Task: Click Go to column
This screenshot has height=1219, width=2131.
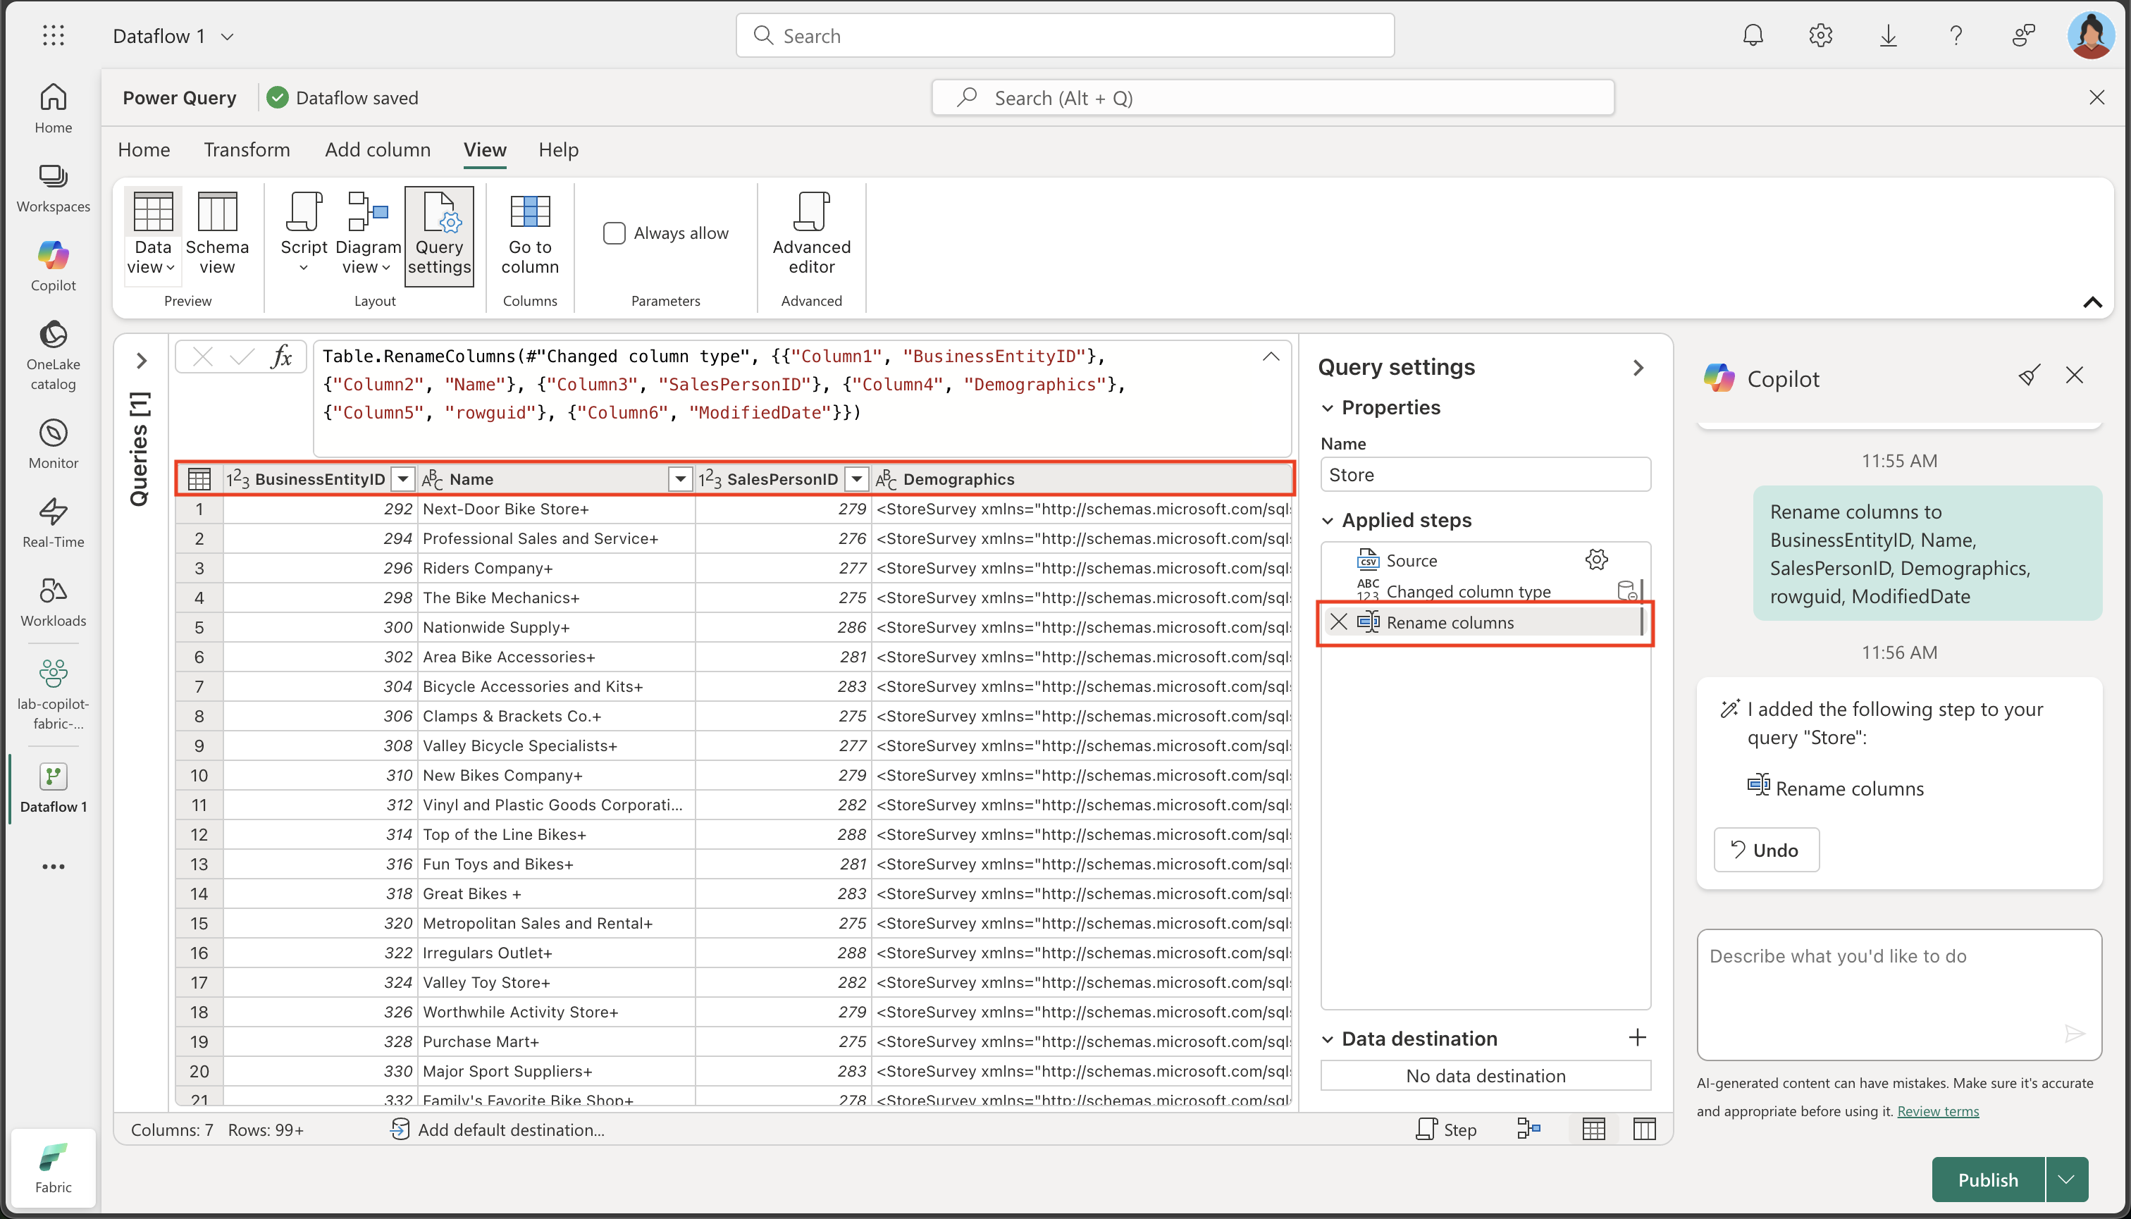Action: [530, 234]
